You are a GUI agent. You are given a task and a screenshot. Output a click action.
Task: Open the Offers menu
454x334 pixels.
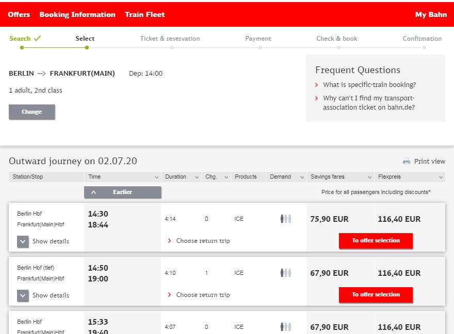(19, 14)
